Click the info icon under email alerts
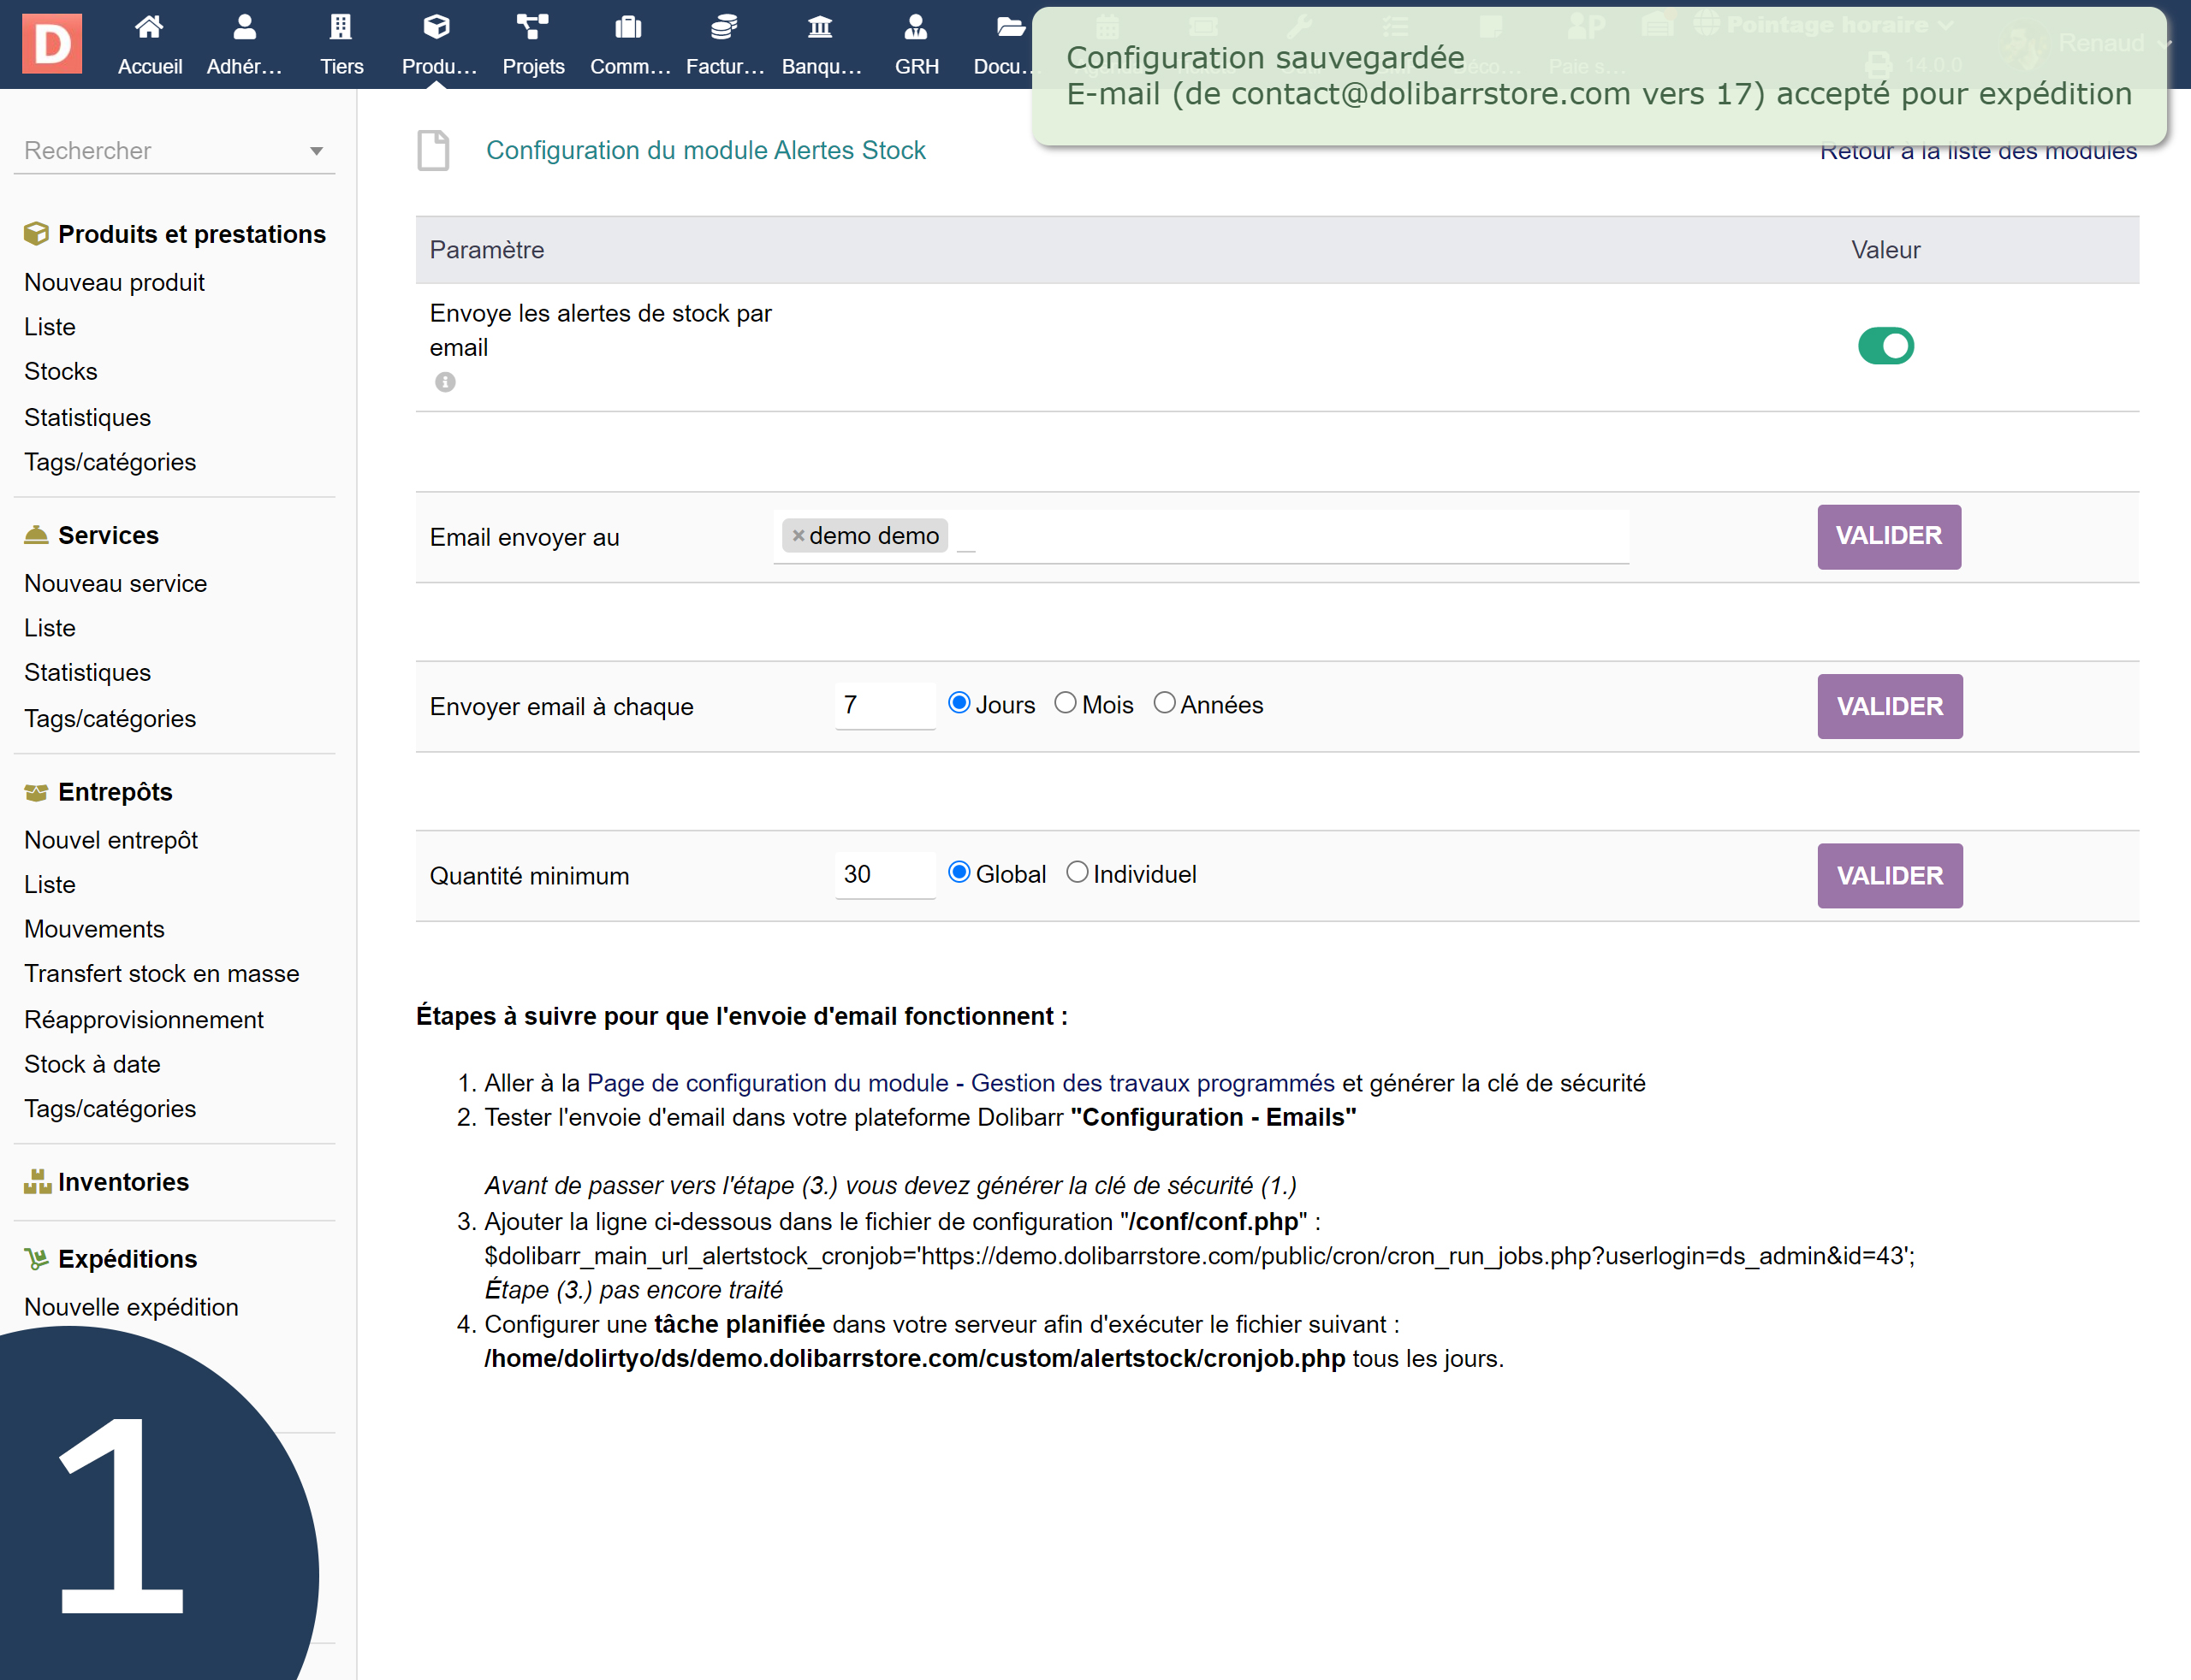 coord(445,382)
